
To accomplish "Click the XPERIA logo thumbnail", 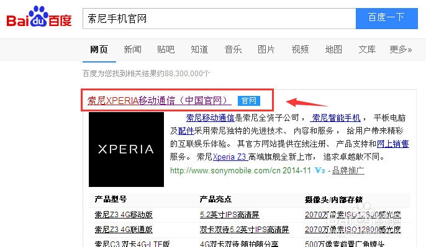I will [126, 150].
